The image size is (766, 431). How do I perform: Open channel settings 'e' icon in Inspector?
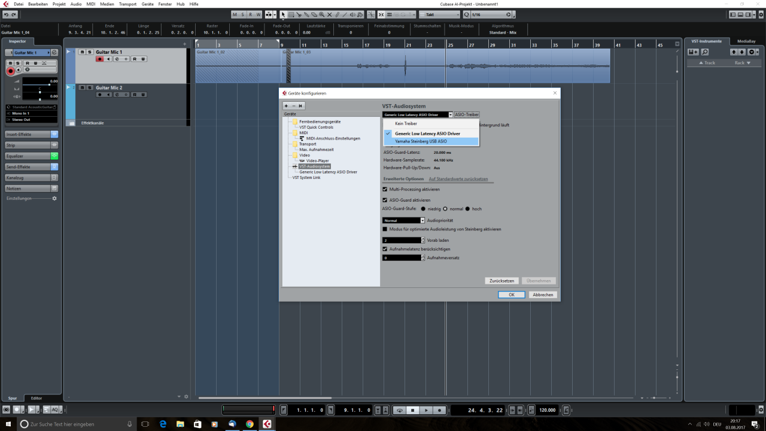[54, 53]
